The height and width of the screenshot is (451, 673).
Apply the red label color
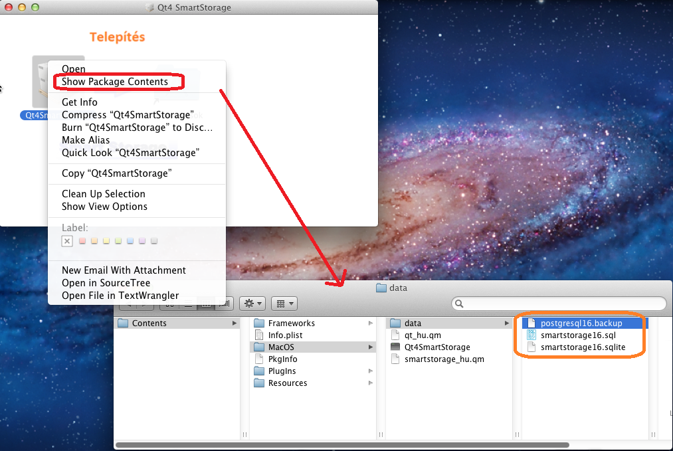[x=82, y=241]
